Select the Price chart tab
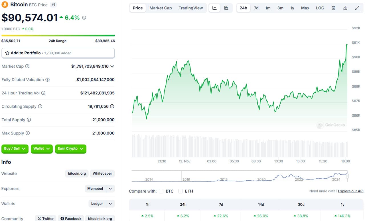This screenshot has height=221, width=365. tap(138, 8)
